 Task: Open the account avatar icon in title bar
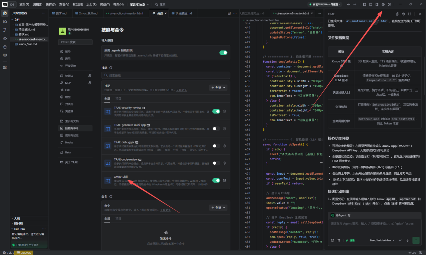coord(389,5)
